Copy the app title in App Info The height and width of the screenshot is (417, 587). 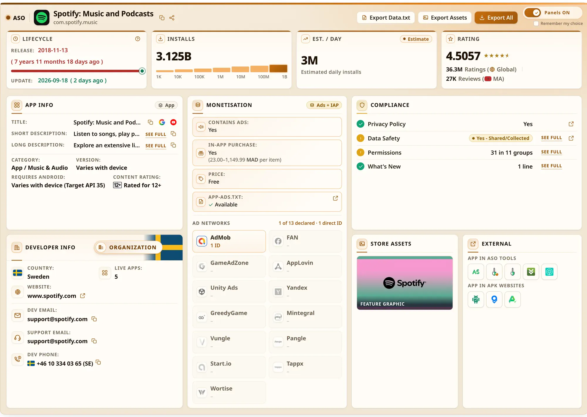[x=151, y=122]
